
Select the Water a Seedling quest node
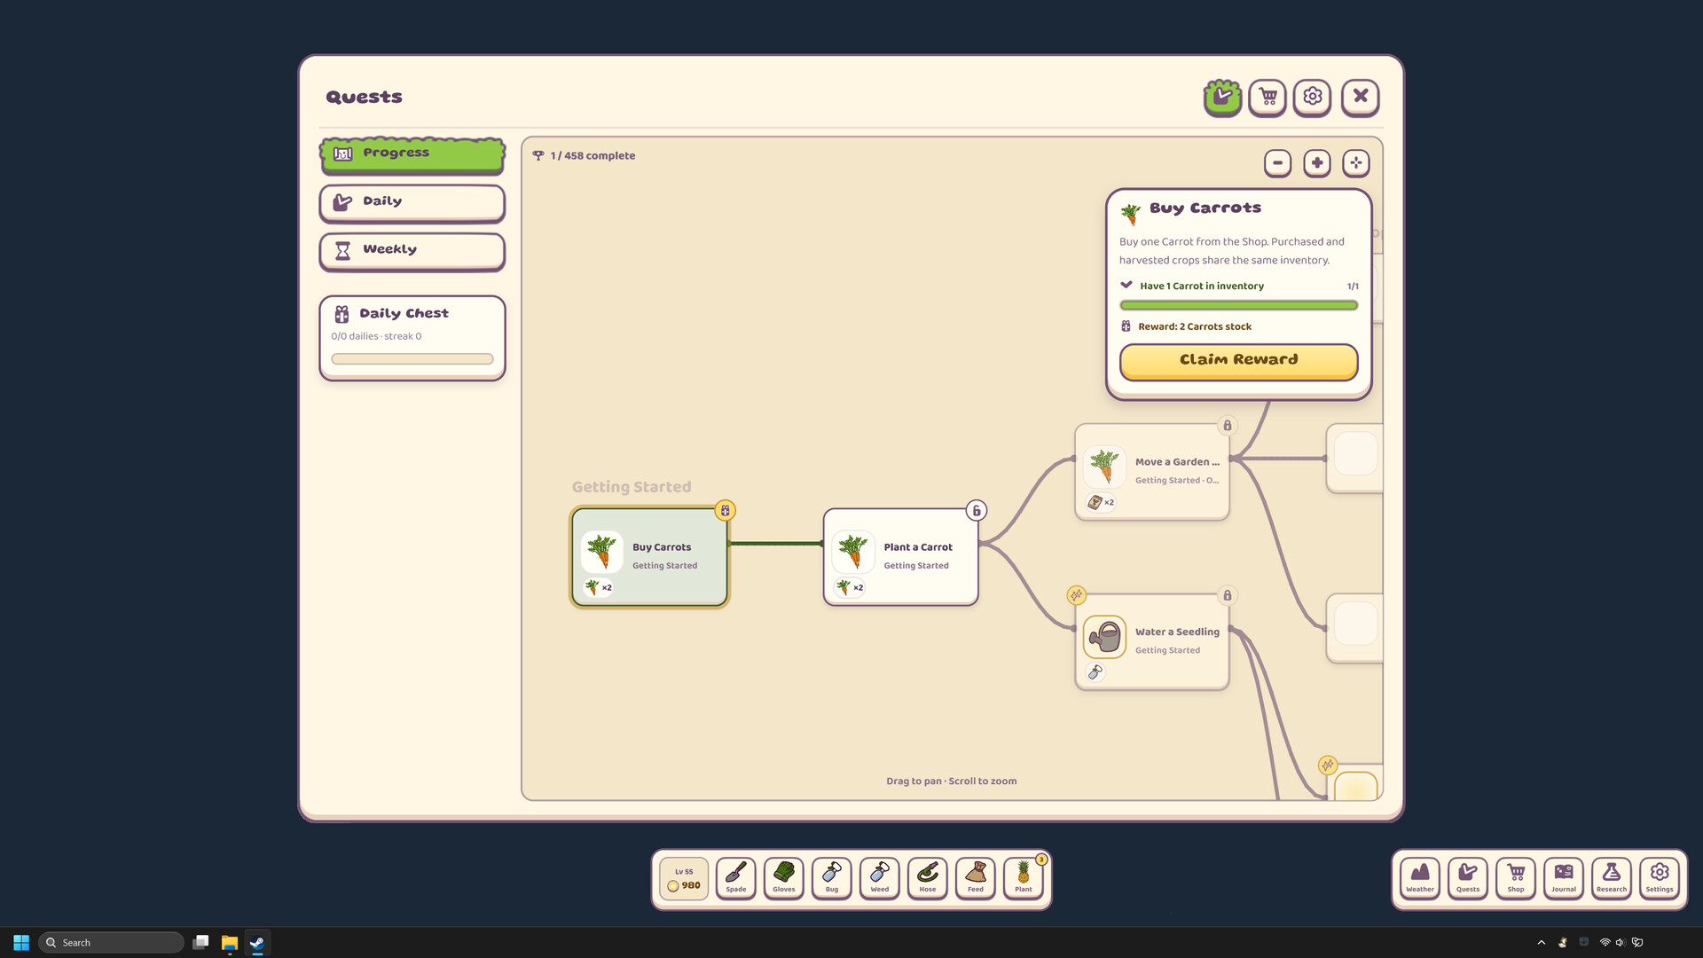[1151, 642]
